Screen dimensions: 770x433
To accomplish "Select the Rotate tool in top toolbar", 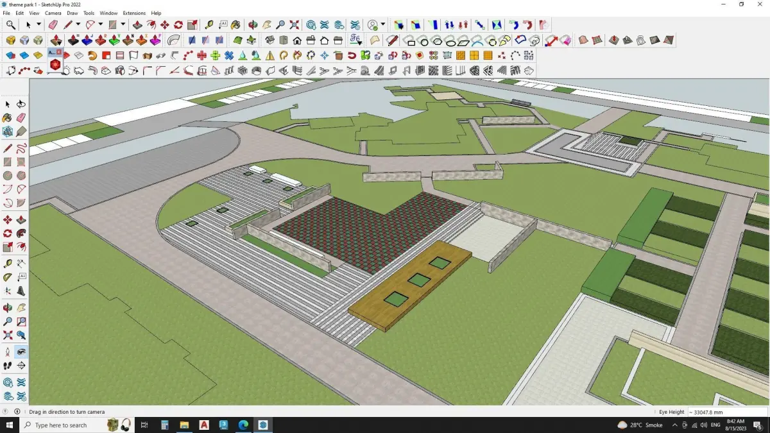I will [x=178, y=25].
